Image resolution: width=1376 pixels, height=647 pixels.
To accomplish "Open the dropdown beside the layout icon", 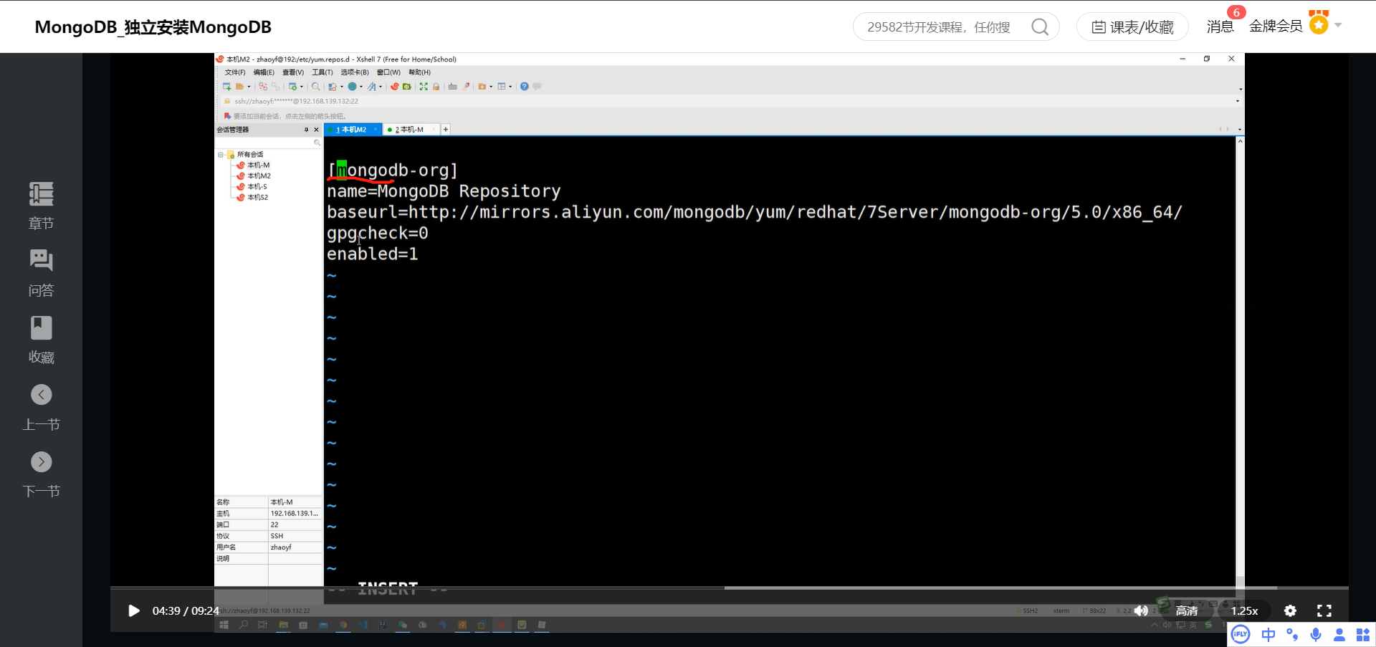I will [x=510, y=87].
